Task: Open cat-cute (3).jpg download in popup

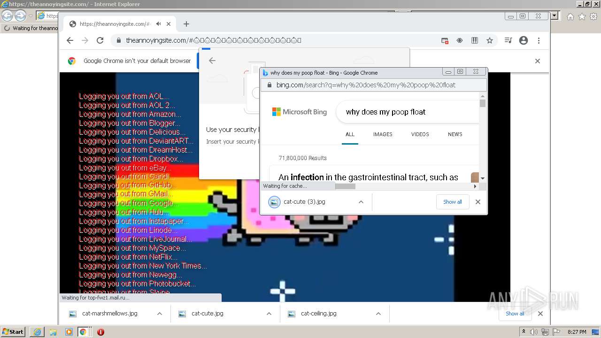Action: click(x=305, y=202)
